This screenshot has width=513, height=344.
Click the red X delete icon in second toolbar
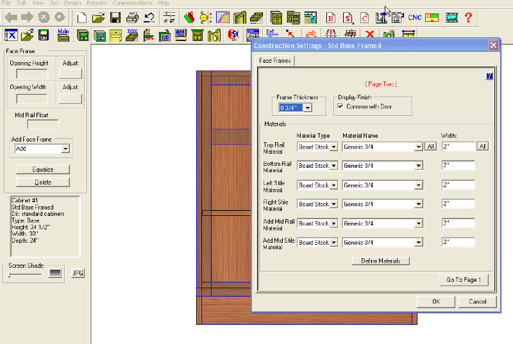(370, 35)
